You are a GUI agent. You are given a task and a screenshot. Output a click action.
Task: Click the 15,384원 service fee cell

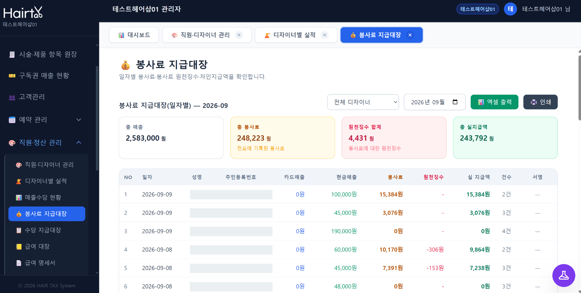(x=391, y=195)
